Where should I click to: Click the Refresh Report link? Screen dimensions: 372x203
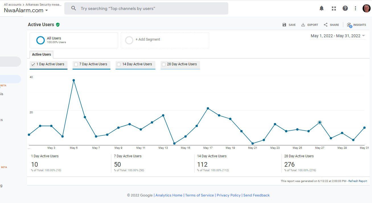pyautogui.click(x=357, y=181)
